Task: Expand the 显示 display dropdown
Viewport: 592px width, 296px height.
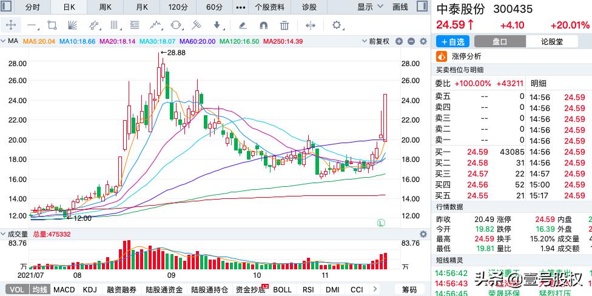Action: pyautogui.click(x=371, y=7)
